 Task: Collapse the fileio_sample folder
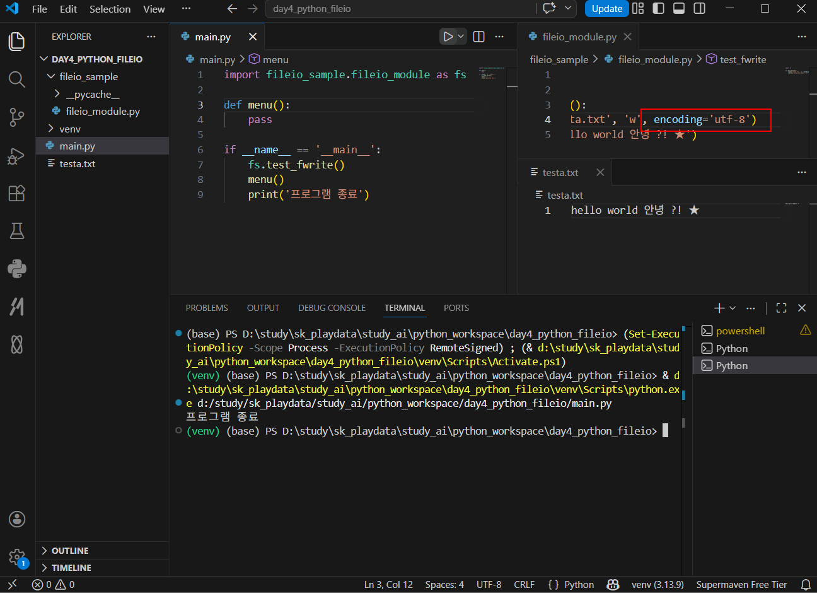click(x=103, y=76)
